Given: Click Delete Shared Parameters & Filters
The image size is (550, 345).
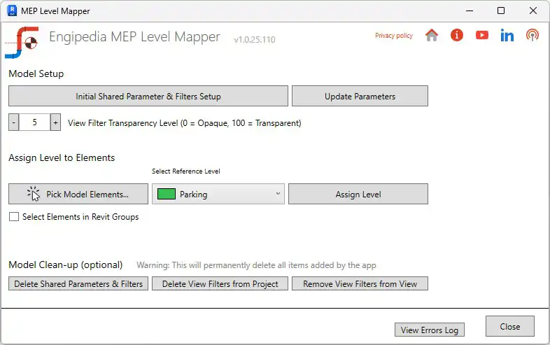Looking at the screenshot, I should coord(78,283).
